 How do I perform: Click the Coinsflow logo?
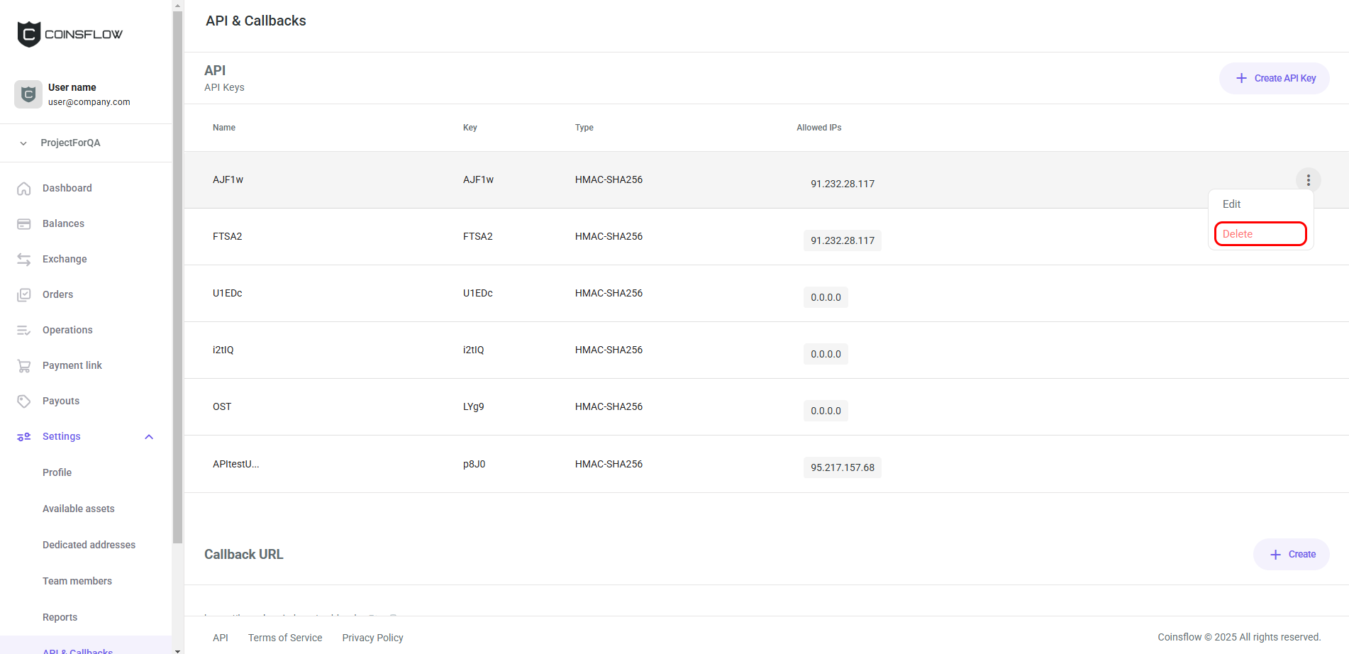click(x=70, y=34)
